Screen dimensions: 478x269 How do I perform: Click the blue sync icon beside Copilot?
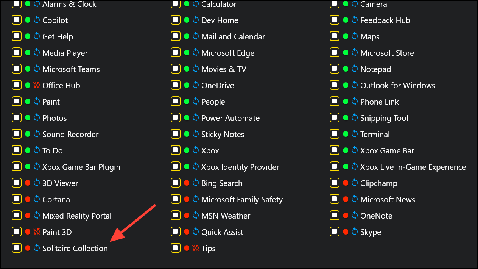37,20
